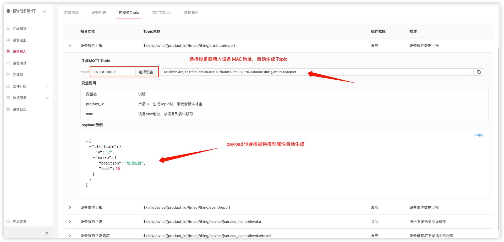Screen dimensions: 504x242
Task: Collapse the sidebar with double-arrow icon
Action: [47, 233]
